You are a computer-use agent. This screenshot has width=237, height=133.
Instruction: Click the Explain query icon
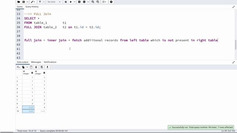(x=79, y=2)
